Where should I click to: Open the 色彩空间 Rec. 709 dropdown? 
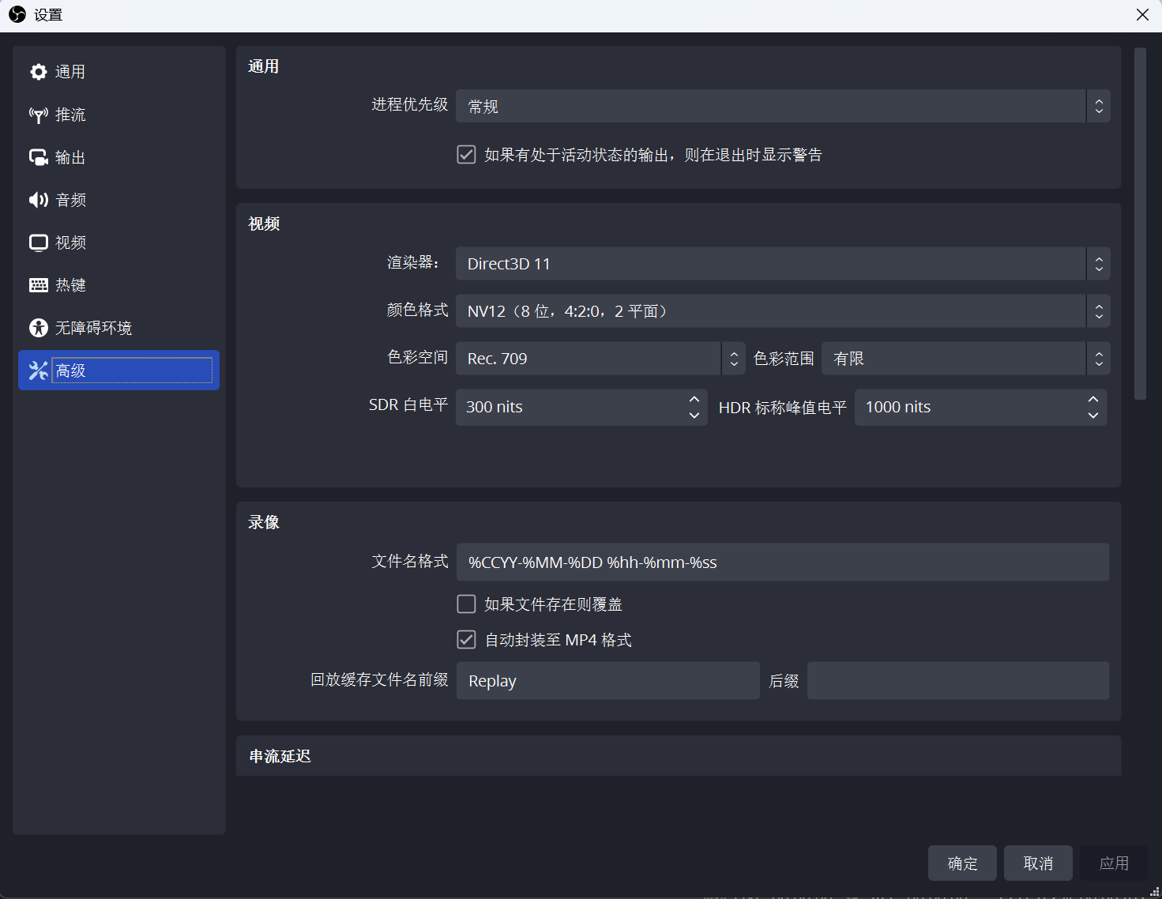point(600,359)
